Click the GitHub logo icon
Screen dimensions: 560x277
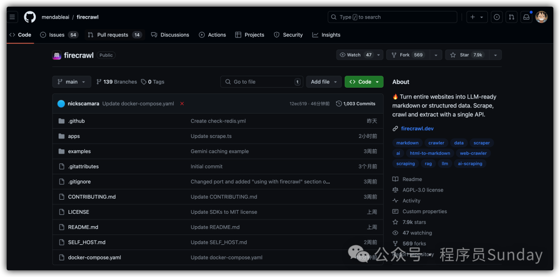pyautogui.click(x=30, y=17)
